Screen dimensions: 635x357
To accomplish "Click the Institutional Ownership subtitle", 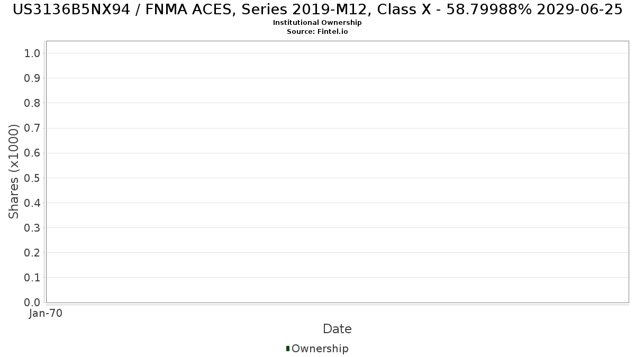I will pos(317,23).
